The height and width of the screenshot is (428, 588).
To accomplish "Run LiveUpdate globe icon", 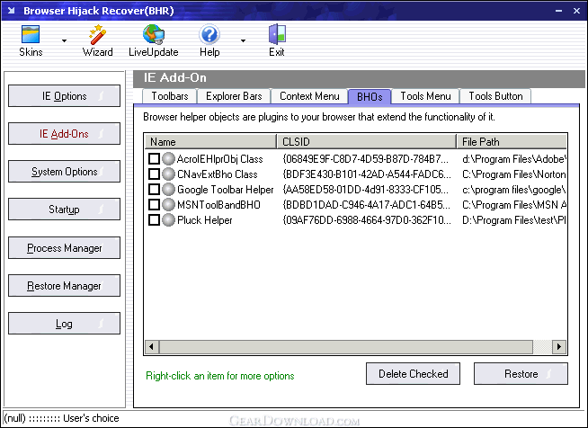I will [154, 34].
